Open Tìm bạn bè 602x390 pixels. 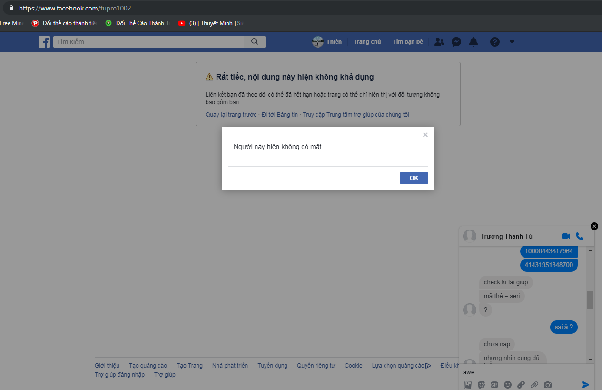click(x=408, y=42)
